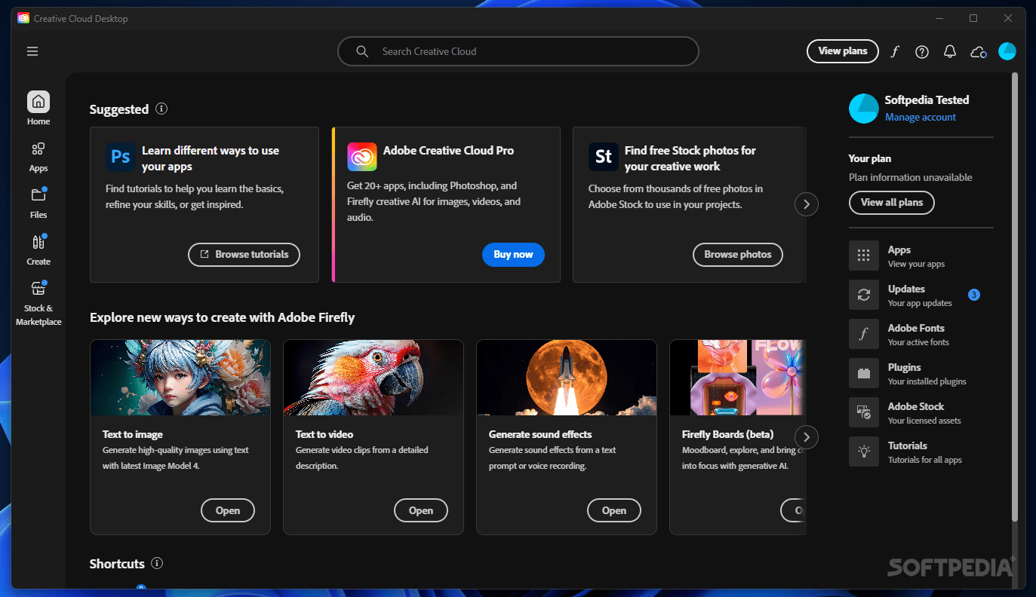Click the parrot Text to video thumbnail
This screenshot has height=597, width=1036.
pos(374,378)
